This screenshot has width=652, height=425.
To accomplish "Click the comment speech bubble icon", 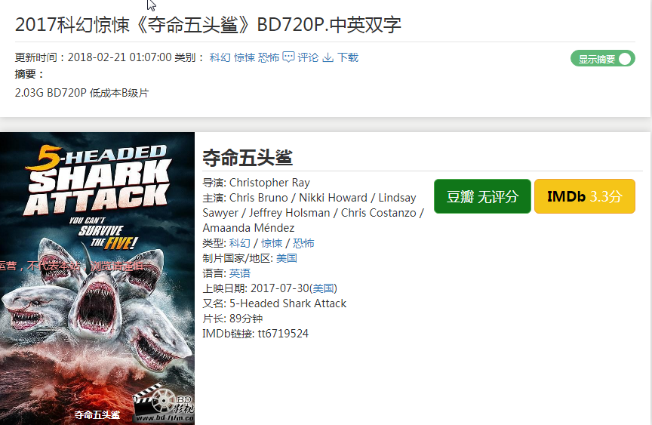I will pos(288,57).
